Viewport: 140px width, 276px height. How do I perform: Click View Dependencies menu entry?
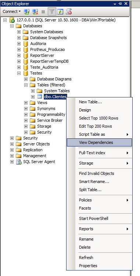99,142
